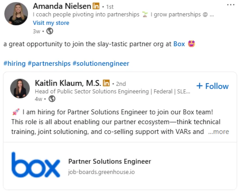
Task: Open the Visit my store link
Action: click(x=51, y=23)
